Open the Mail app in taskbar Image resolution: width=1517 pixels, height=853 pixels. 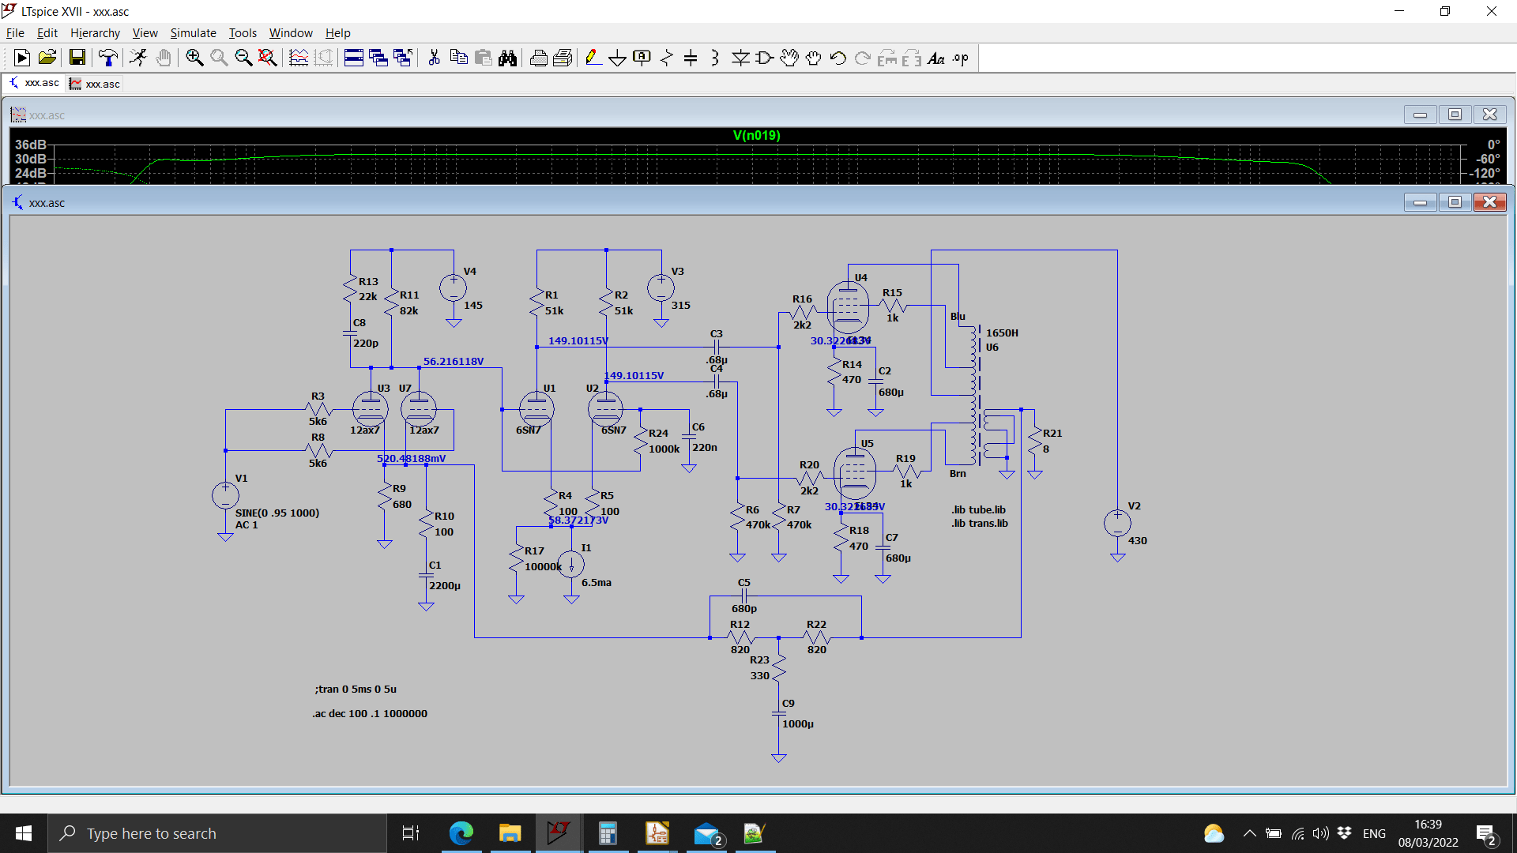706,833
